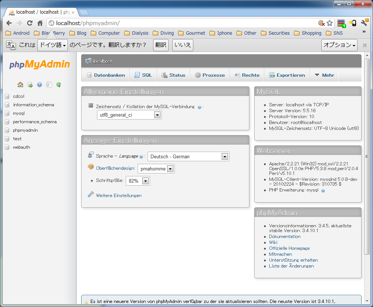Expand the Mehr tab menu
This screenshot has height=307, width=373.
pyautogui.click(x=324, y=75)
